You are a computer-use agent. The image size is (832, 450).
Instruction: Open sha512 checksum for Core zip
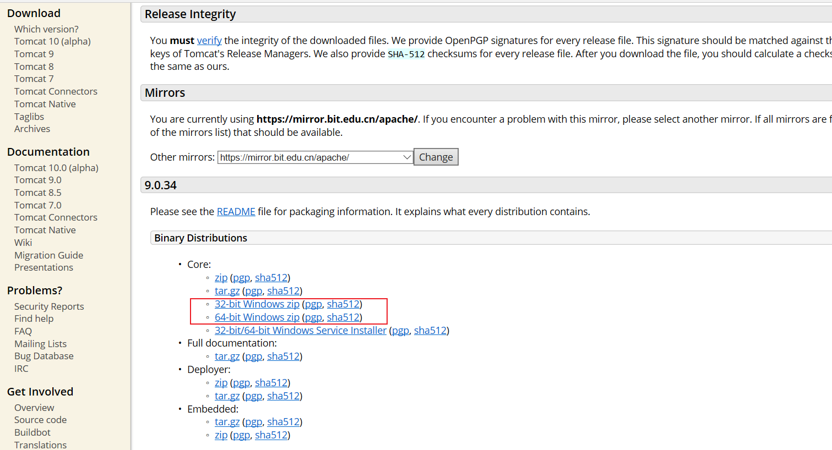271,278
